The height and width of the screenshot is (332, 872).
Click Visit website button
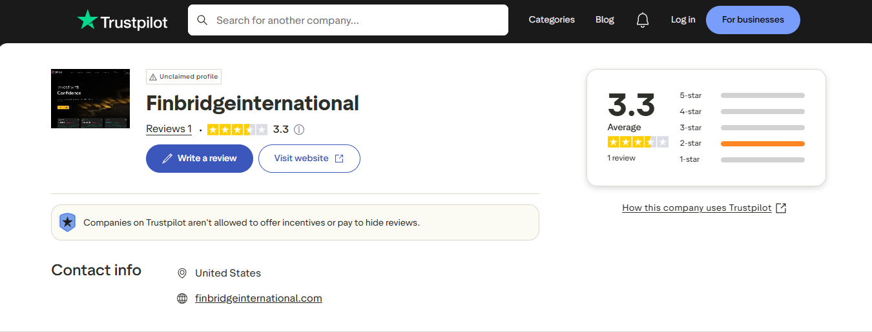click(309, 159)
